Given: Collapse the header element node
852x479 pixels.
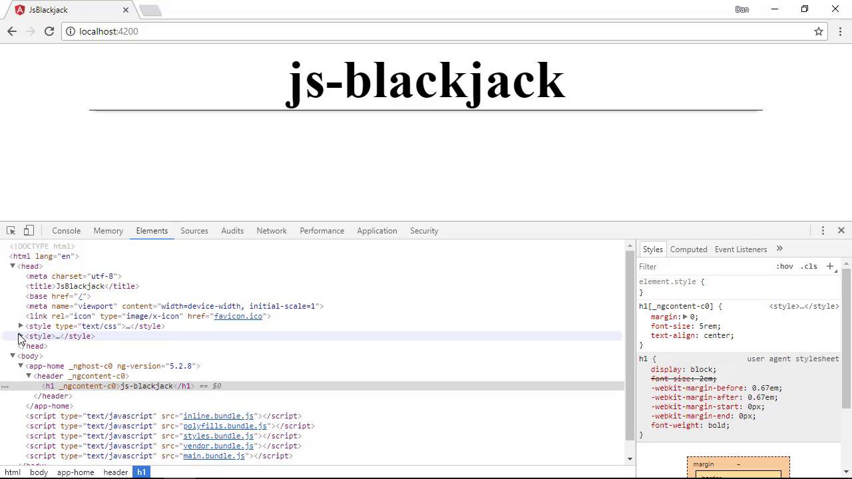Looking at the screenshot, I should coord(29,376).
